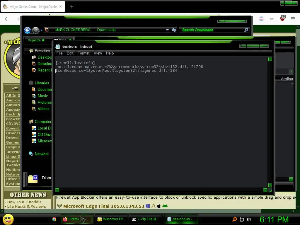Open the File menu in Notepad
This screenshot has height=225, width=300.
[x=59, y=53]
